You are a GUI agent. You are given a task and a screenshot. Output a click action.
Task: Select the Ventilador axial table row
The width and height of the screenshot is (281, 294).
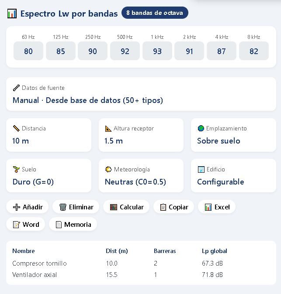(141, 275)
